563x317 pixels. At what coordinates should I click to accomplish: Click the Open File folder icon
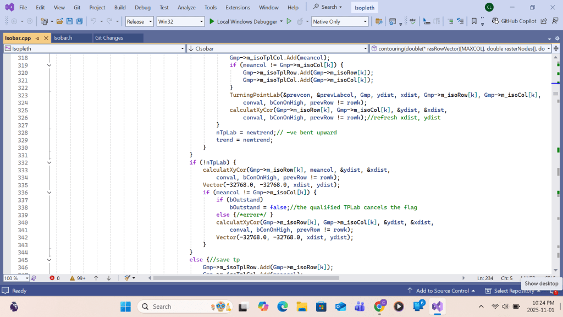[x=59, y=21]
